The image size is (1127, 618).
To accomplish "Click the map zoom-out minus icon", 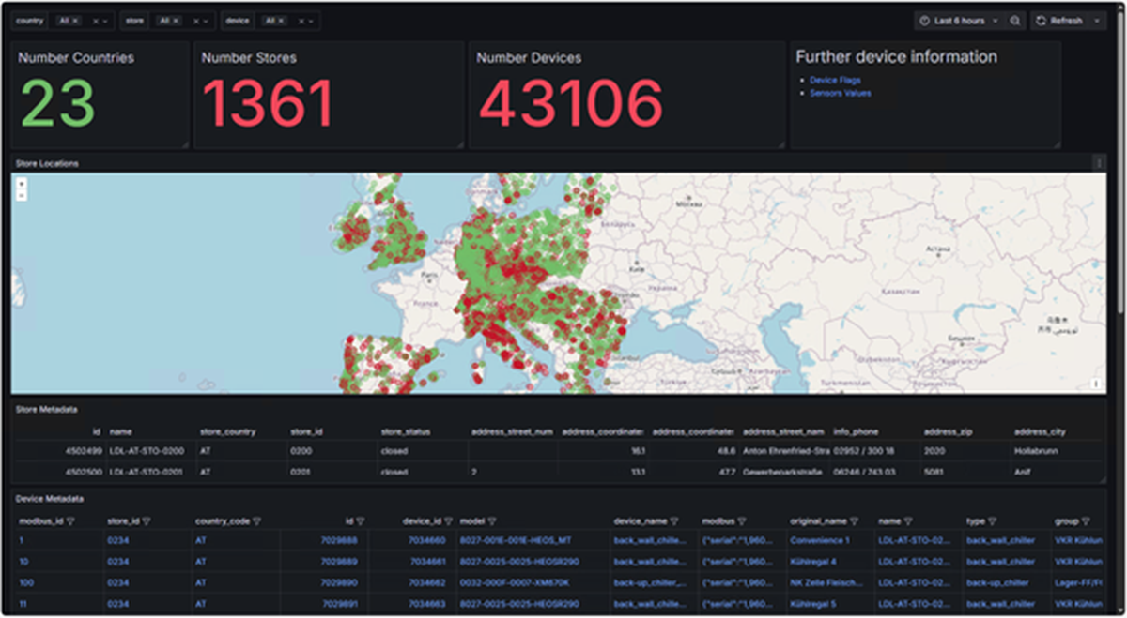I will pyautogui.click(x=22, y=195).
